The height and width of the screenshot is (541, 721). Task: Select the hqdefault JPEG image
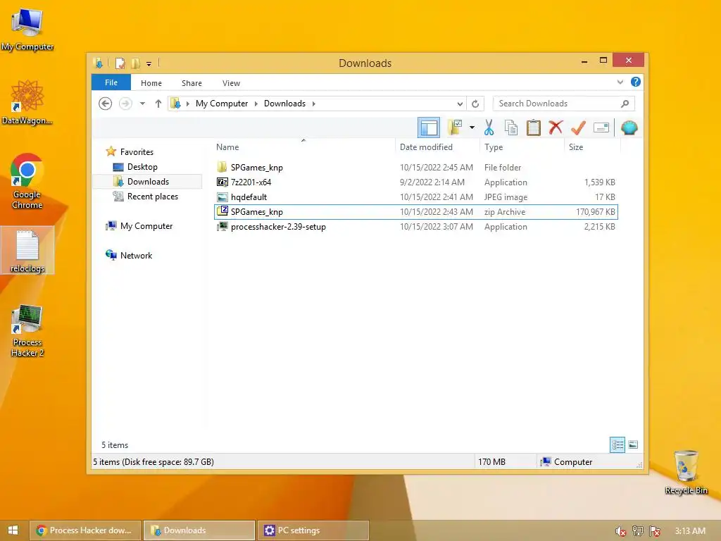[x=416, y=197]
